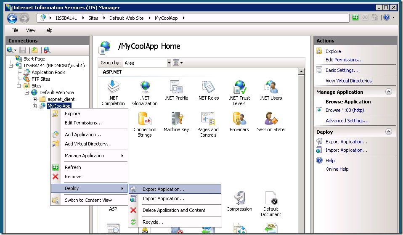Choose Explore from the context menu
403x235 pixels.
(x=89, y=114)
